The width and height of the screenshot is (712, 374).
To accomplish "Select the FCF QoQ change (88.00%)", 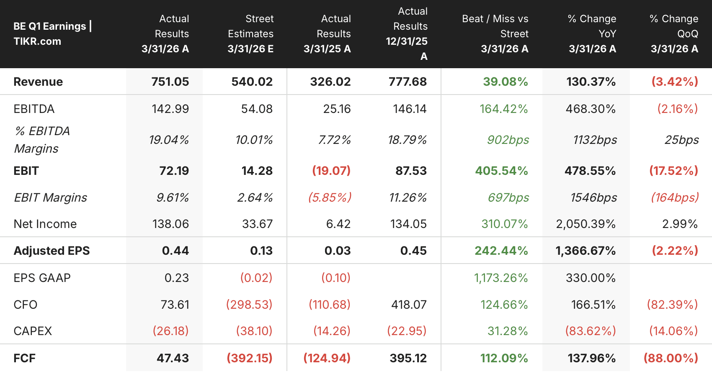I will 671,358.
